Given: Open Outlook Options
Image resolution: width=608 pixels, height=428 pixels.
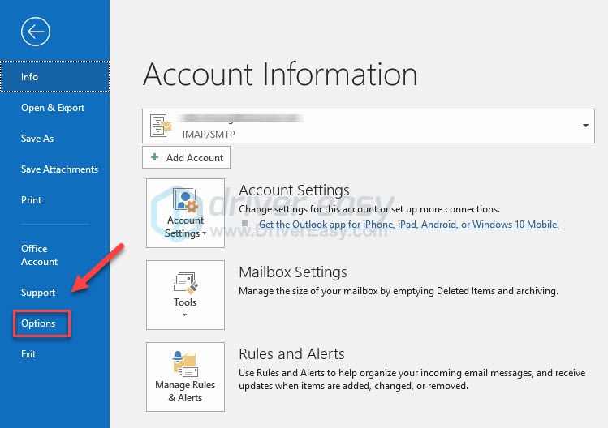Looking at the screenshot, I should tap(38, 323).
